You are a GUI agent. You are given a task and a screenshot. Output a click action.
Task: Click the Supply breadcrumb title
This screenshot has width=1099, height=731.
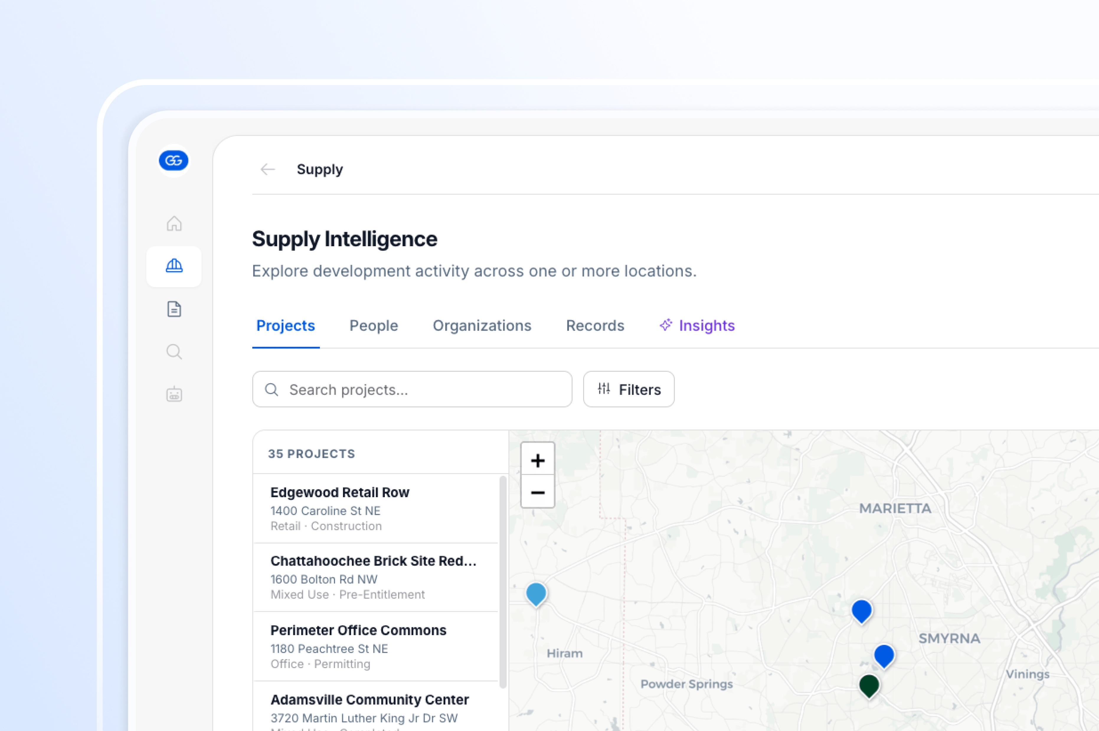(320, 169)
